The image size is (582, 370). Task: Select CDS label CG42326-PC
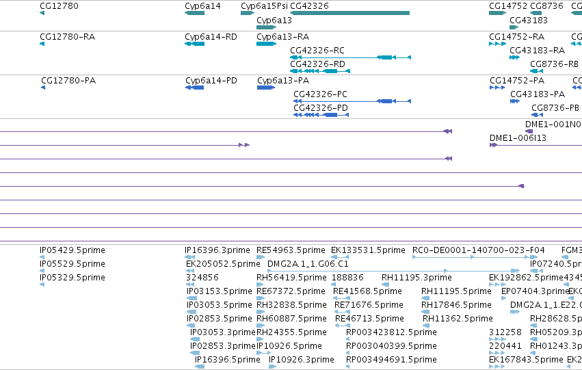(320, 94)
